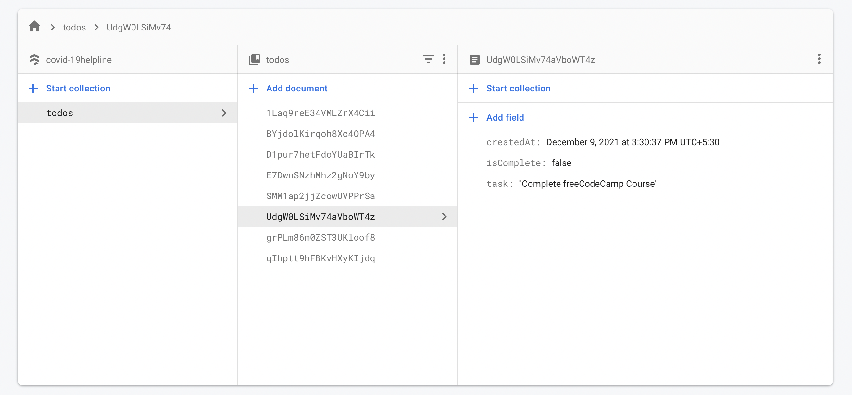Click the plus icon beside Add field
852x395 pixels.
[x=473, y=118]
